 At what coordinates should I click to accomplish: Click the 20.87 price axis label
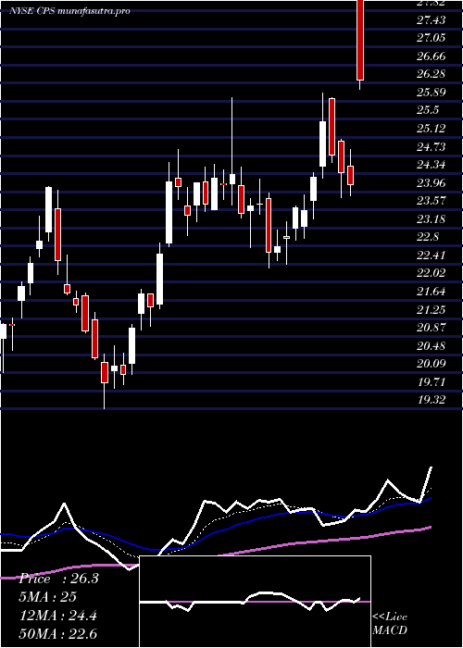432,328
